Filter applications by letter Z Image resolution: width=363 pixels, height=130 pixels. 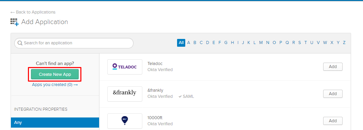pyautogui.click(x=344, y=43)
